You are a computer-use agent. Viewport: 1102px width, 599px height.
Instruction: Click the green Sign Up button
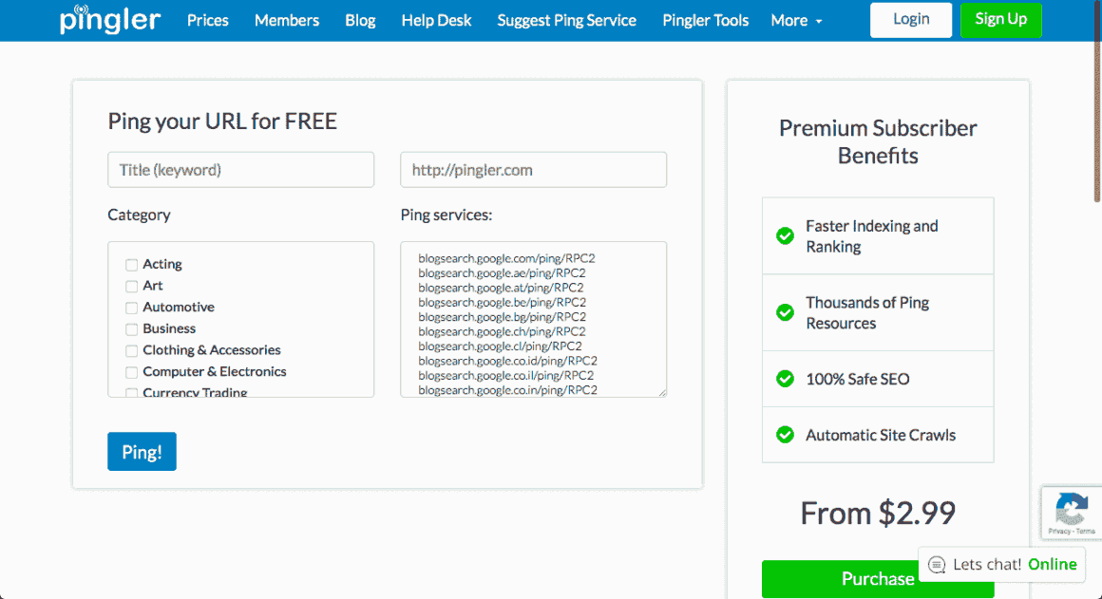[1000, 20]
